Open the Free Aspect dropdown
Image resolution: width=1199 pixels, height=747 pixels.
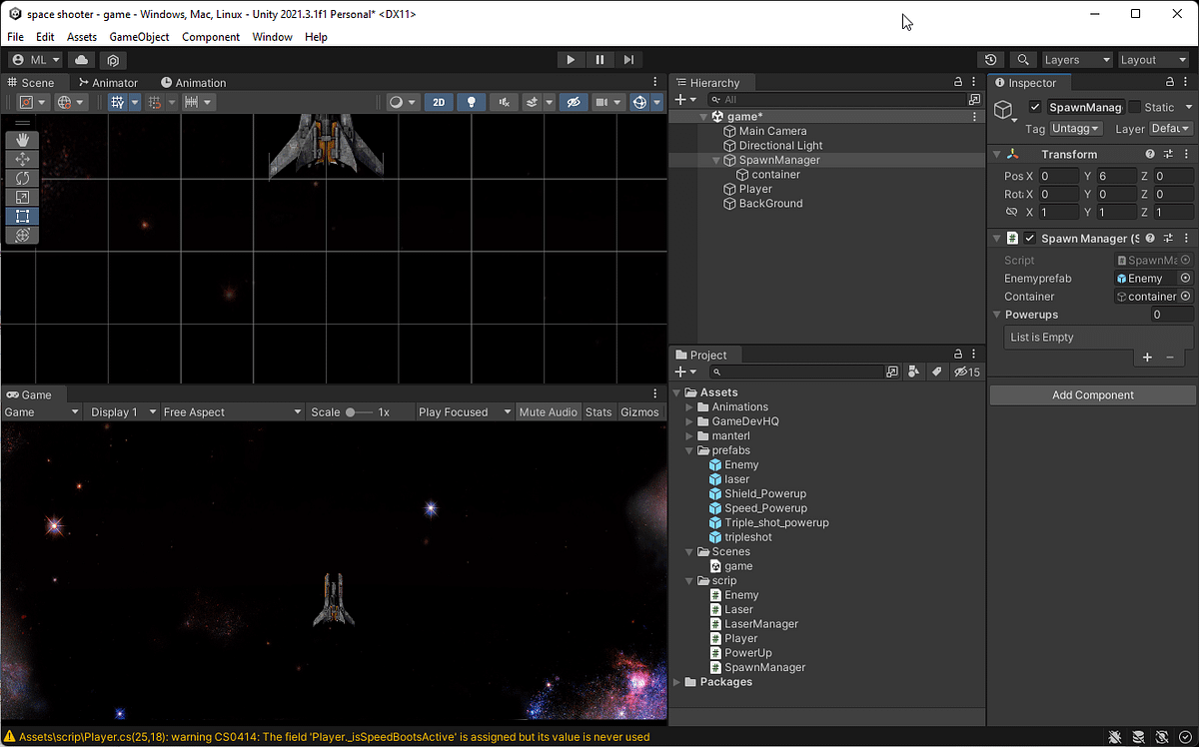232,411
